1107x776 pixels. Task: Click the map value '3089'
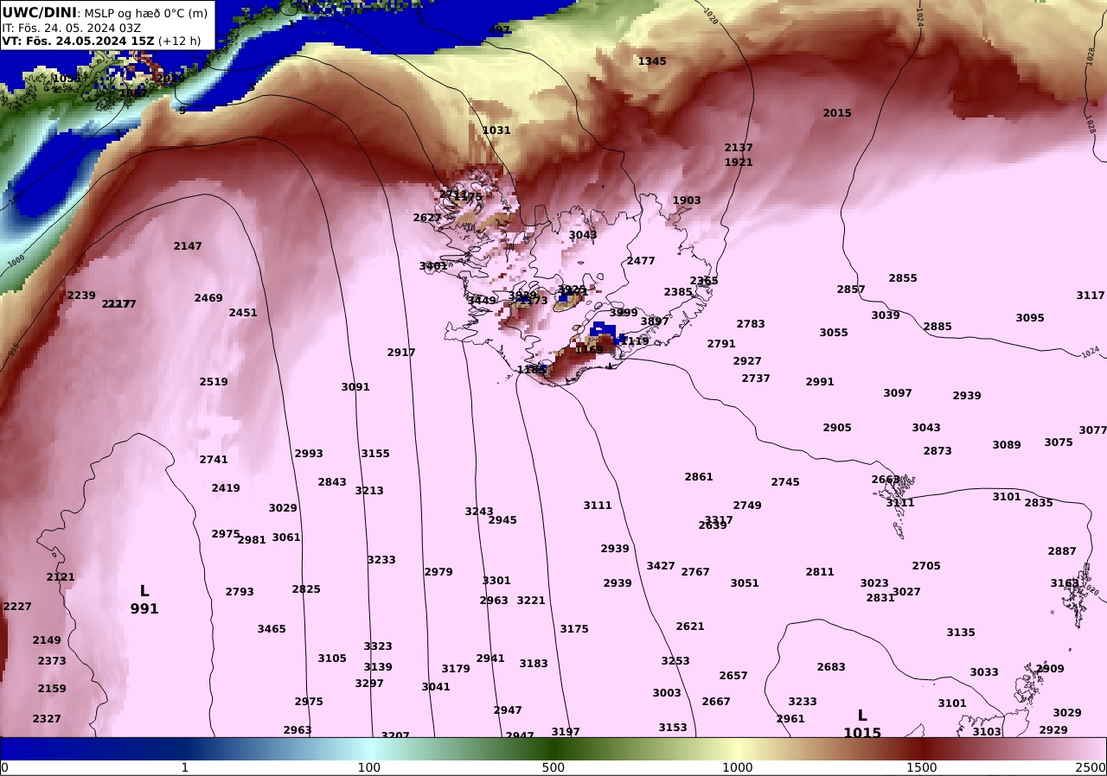coord(1007,445)
